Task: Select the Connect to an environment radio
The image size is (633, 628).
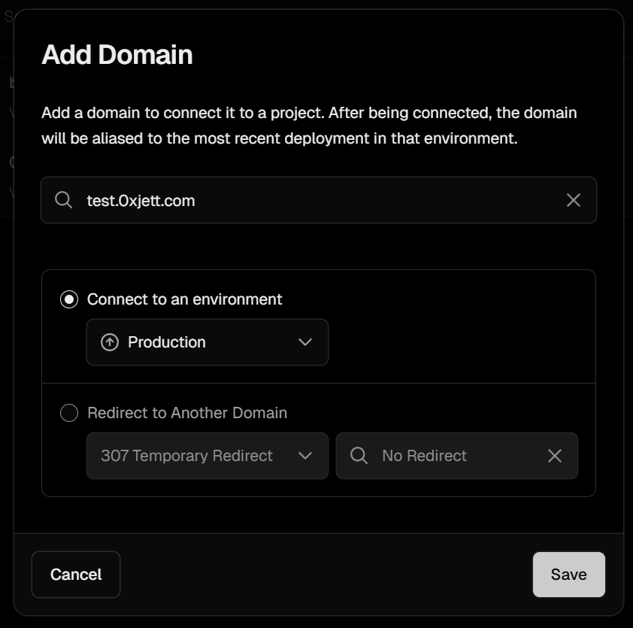Action: tap(69, 299)
